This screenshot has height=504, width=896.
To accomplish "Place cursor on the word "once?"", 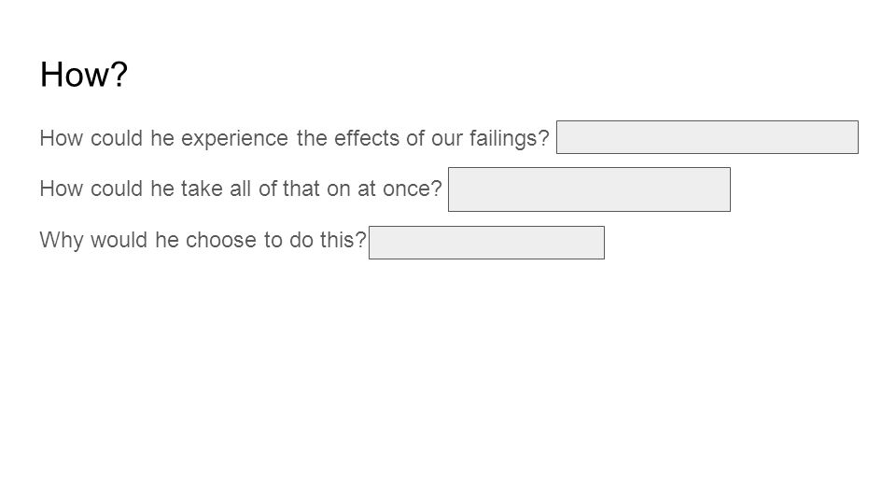I will click(412, 189).
